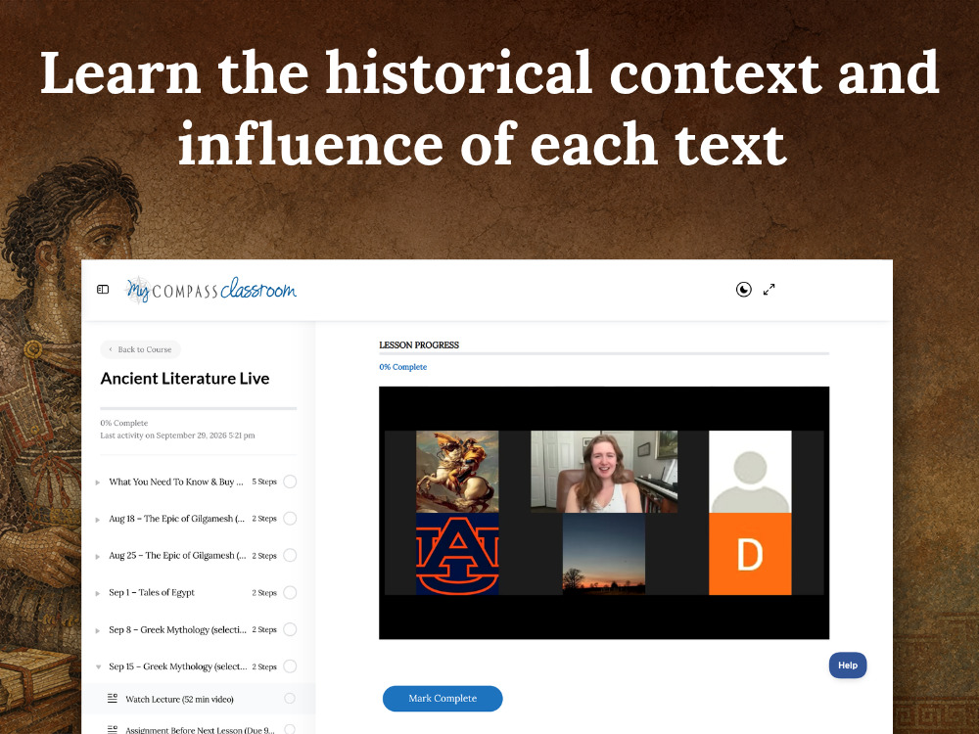Screen dimensions: 979x734
Task: Expand Aug 25 Epic of Gilgamesh section
Action: pyautogui.click(x=98, y=556)
